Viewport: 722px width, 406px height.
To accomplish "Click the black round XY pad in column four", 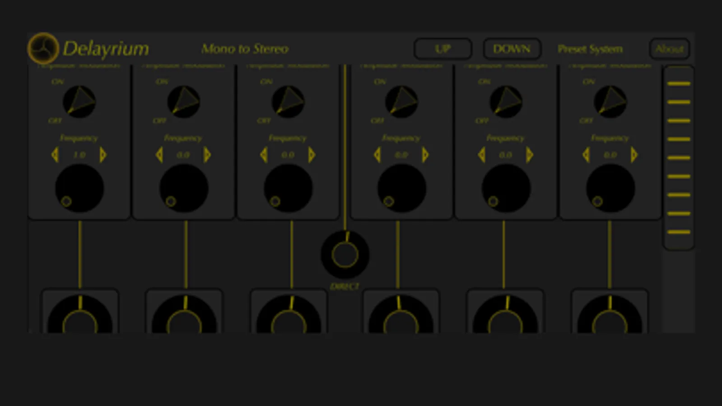I will click(402, 188).
